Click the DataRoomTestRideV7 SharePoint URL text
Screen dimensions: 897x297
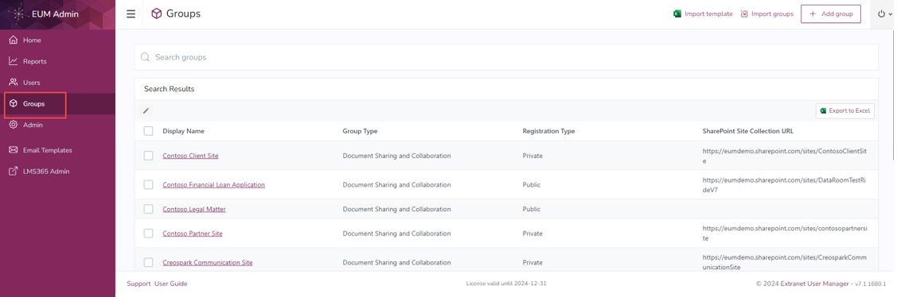784,185
